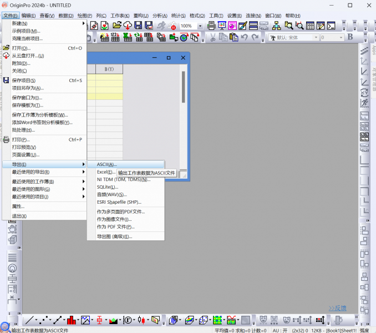Image resolution: width=376 pixels, height=333 pixels.
Task: Click the Paste clipboard icon
Action: (234, 37)
